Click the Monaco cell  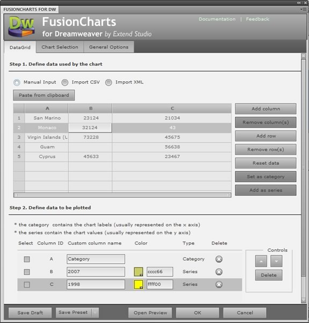tap(47, 128)
